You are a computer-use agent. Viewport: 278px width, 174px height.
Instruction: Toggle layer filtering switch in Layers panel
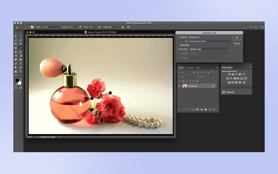[x=212, y=72]
